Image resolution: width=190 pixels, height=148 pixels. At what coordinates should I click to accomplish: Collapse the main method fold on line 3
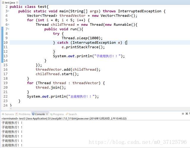click(x=9, y=11)
